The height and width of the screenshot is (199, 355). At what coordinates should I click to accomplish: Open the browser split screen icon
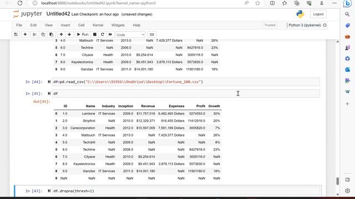(272, 3)
